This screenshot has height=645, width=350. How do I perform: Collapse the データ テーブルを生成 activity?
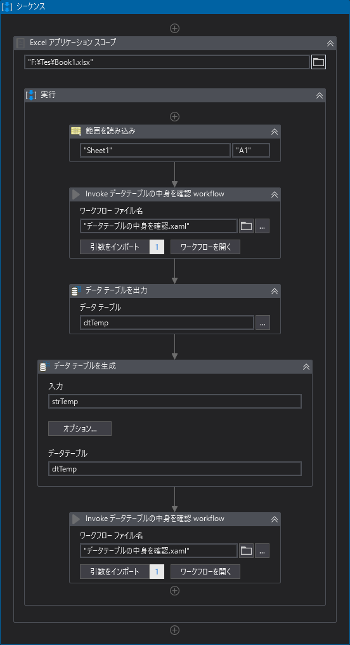click(x=306, y=367)
